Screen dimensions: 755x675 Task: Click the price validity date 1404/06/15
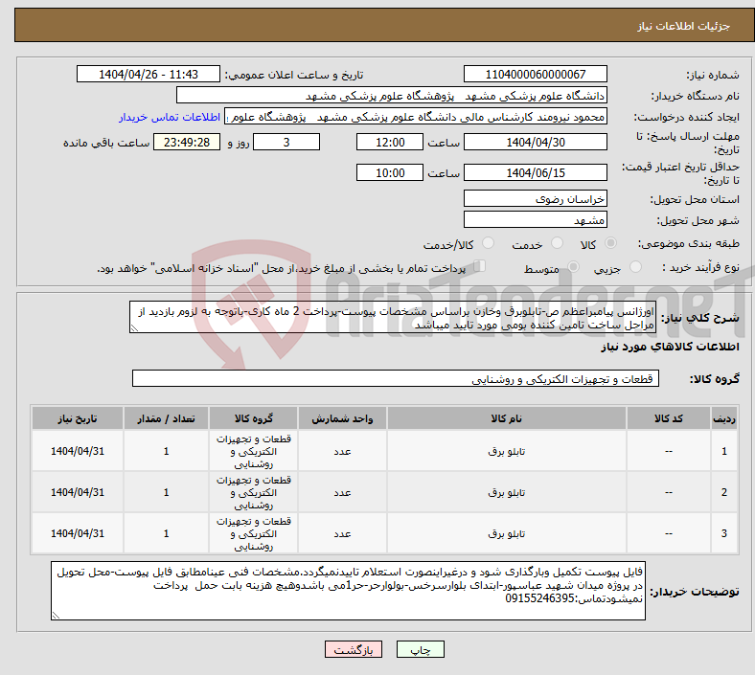(536, 172)
